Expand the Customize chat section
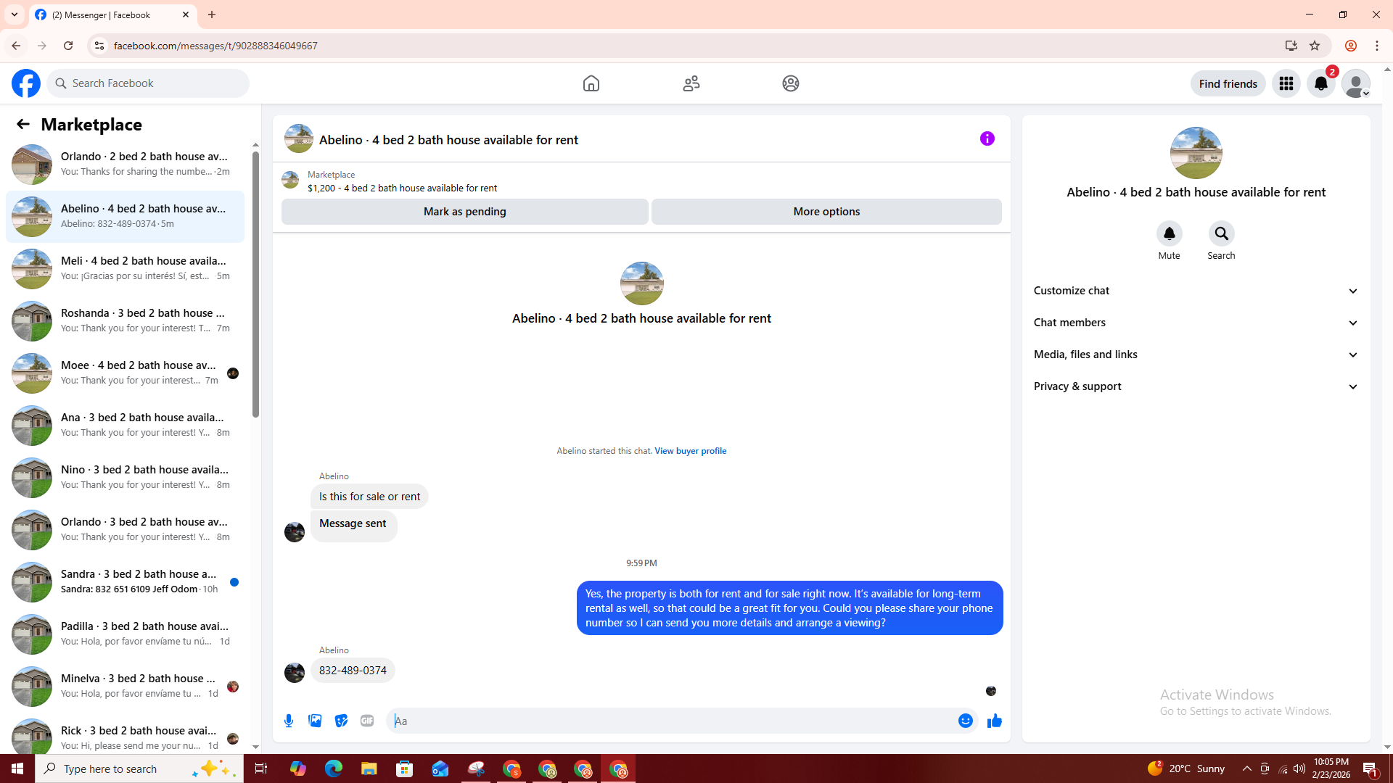The image size is (1393, 783). point(1195,291)
